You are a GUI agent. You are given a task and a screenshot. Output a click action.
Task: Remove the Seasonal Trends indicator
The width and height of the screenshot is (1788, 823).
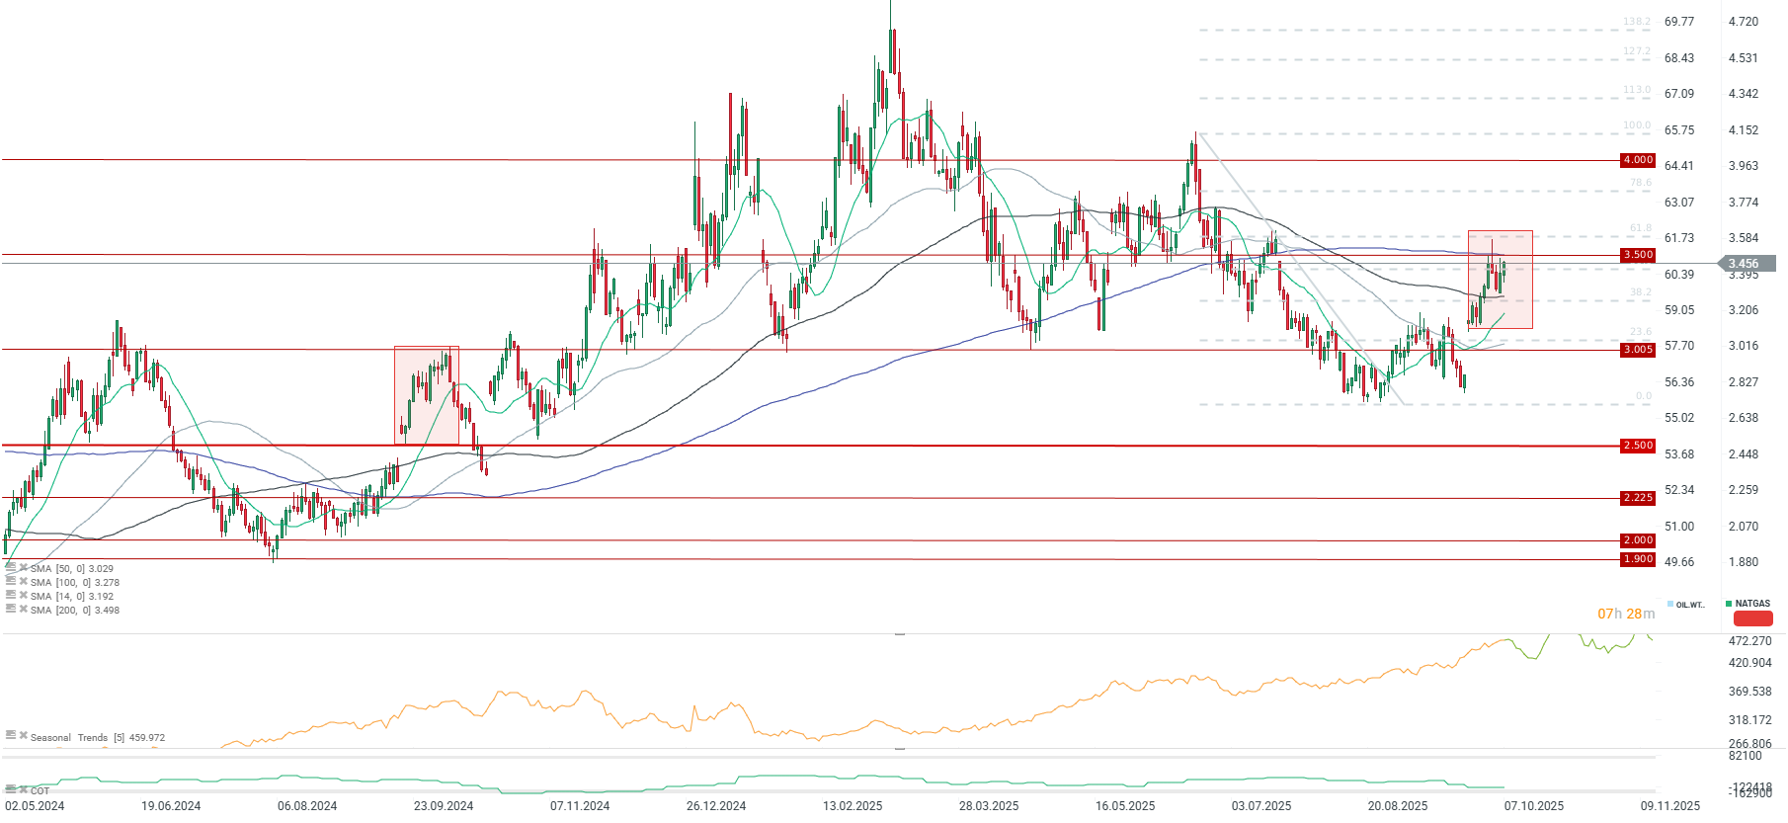[x=23, y=736]
